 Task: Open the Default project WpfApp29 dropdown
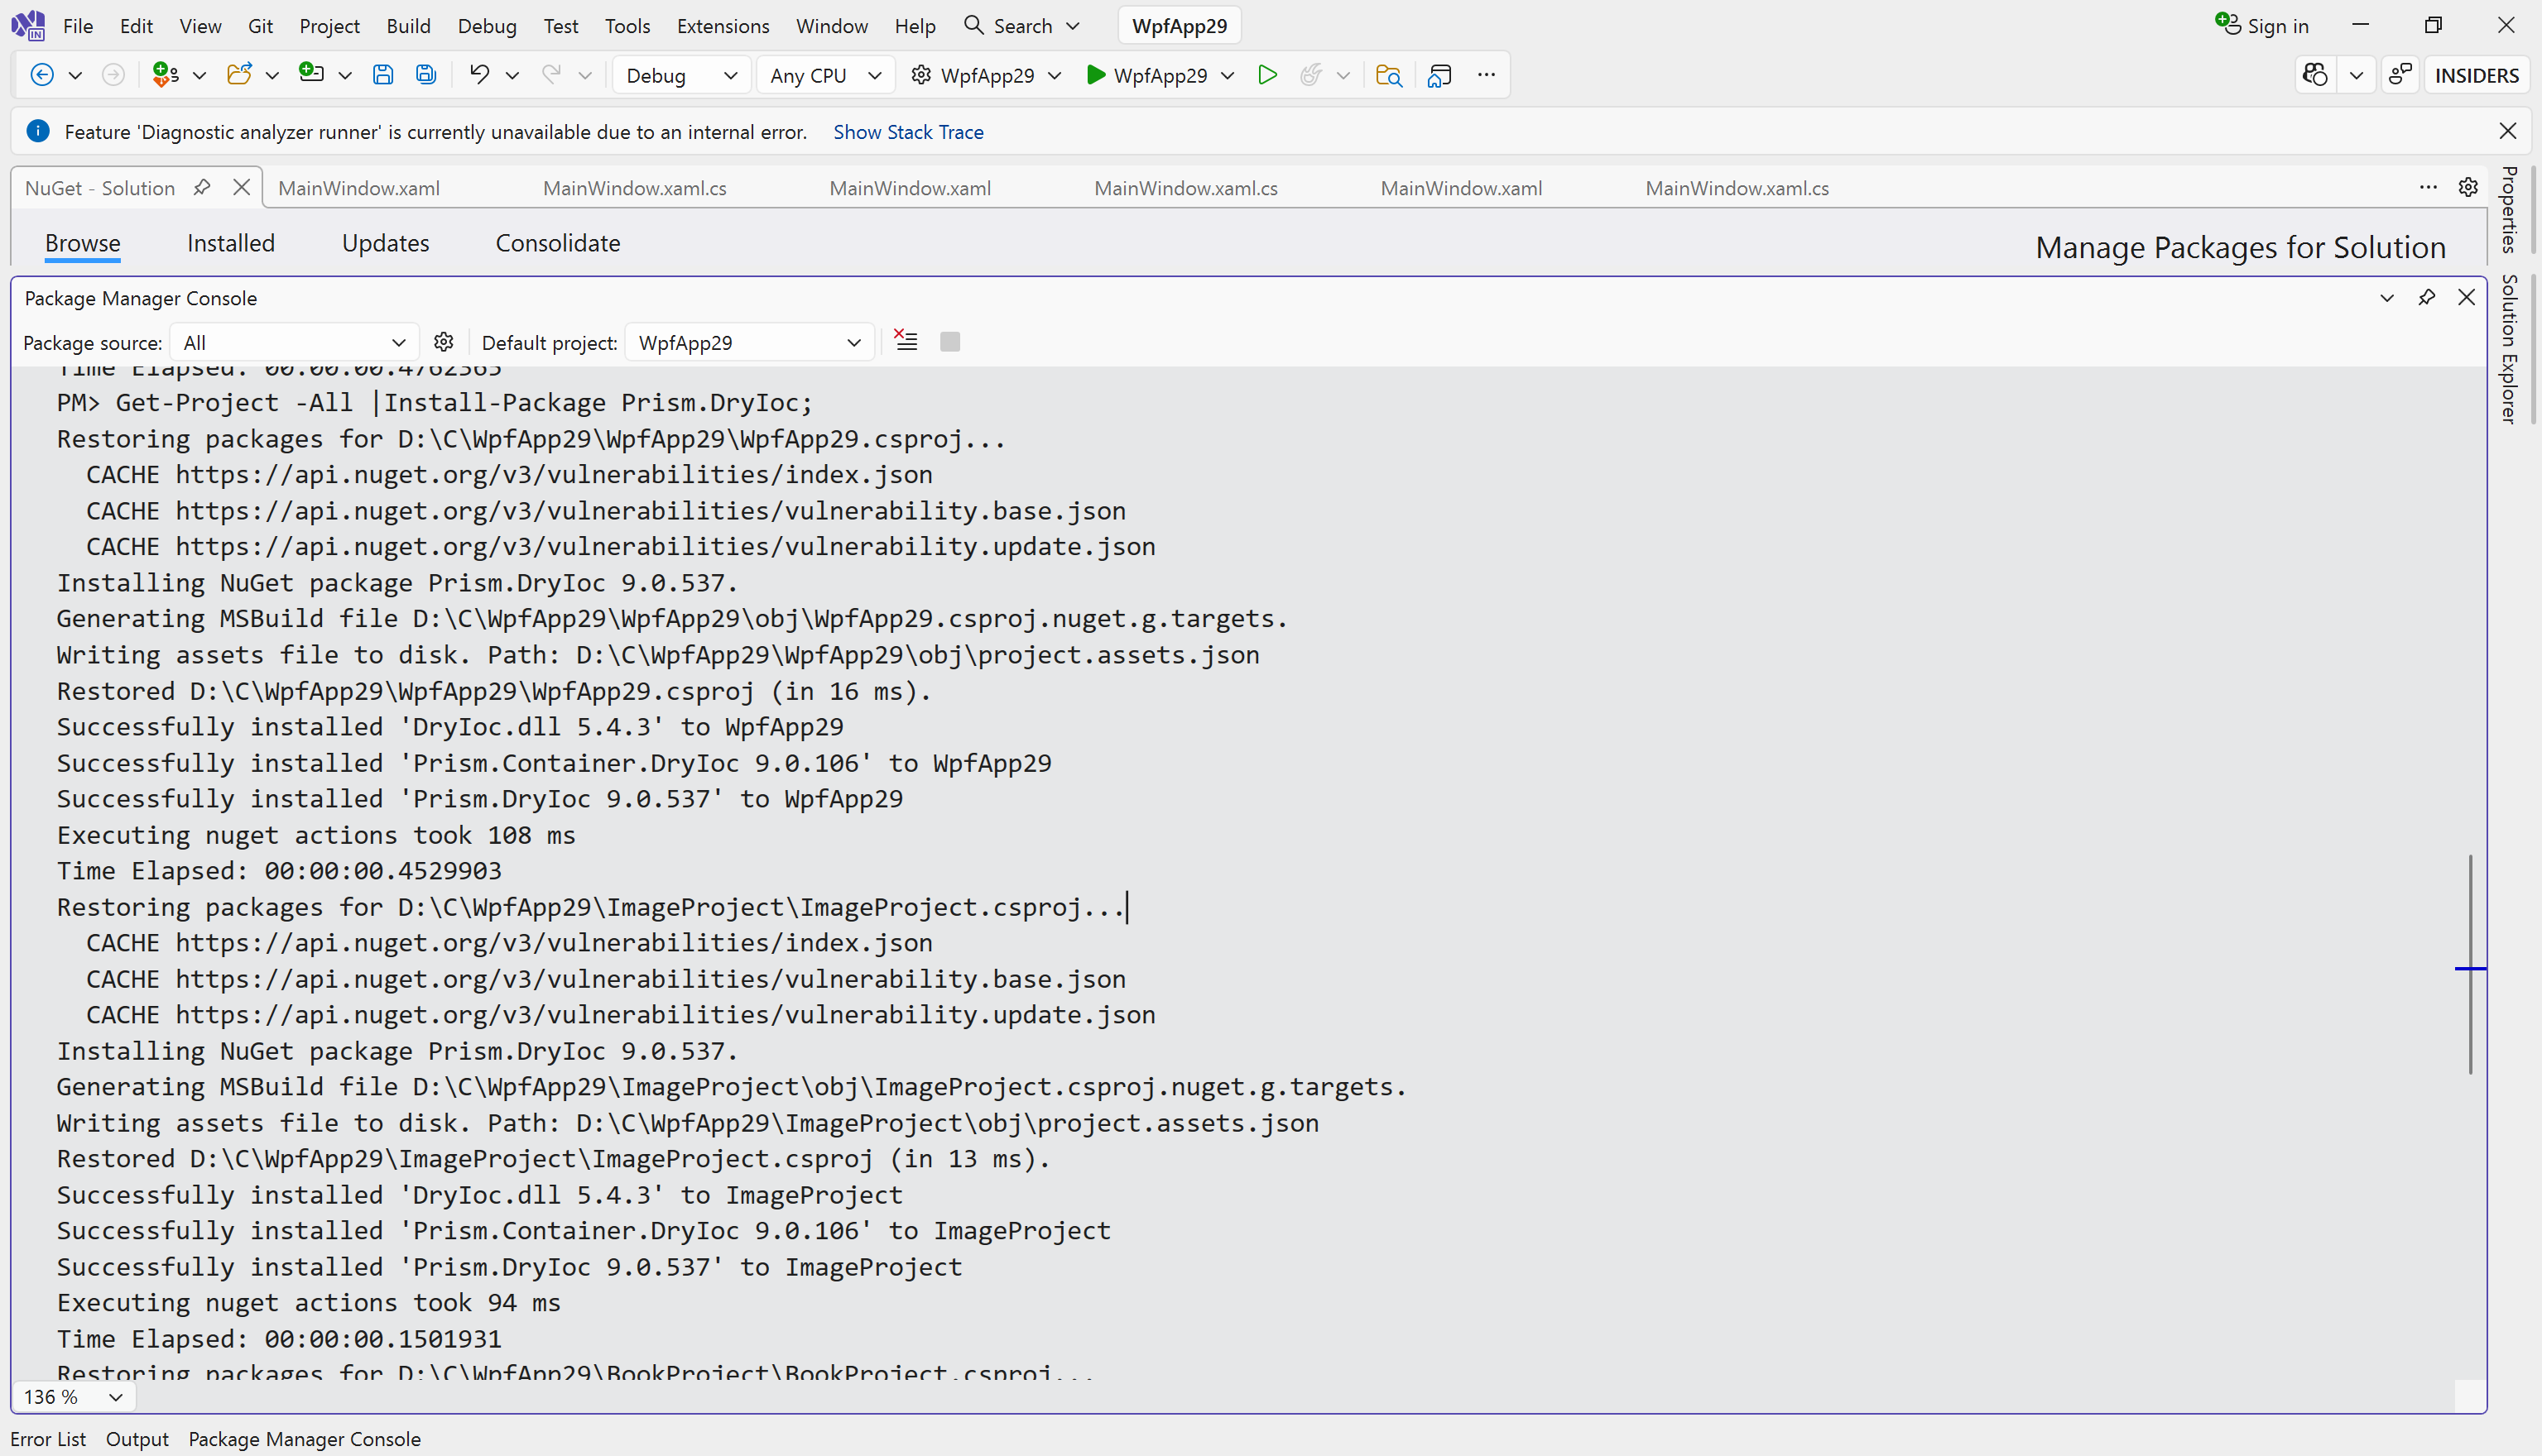pyautogui.click(x=748, y=342)
